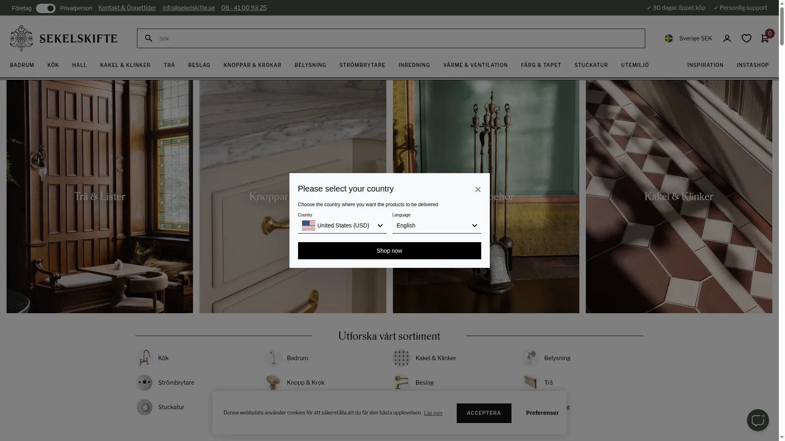
Task: Open the Country dropdown
Action: [x=342, y=225]
